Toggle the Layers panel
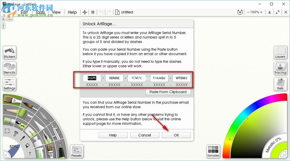Image resolution: width=290 pixels, height=161 pixels. [280, 53]
